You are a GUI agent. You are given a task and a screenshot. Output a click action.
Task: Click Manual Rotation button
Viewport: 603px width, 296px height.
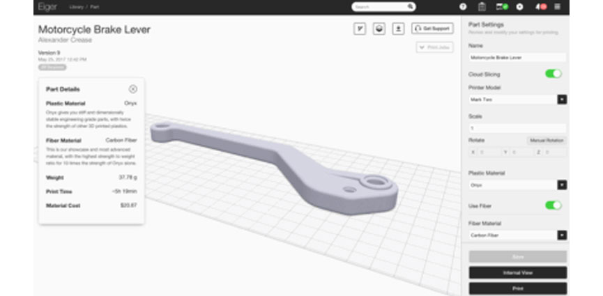[547, 140]
